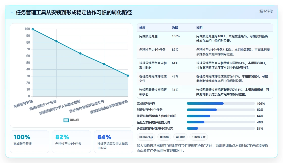The width and height of the screenshot is (283, 163).
Task: Click the 维度 column header
Action: 142,28
